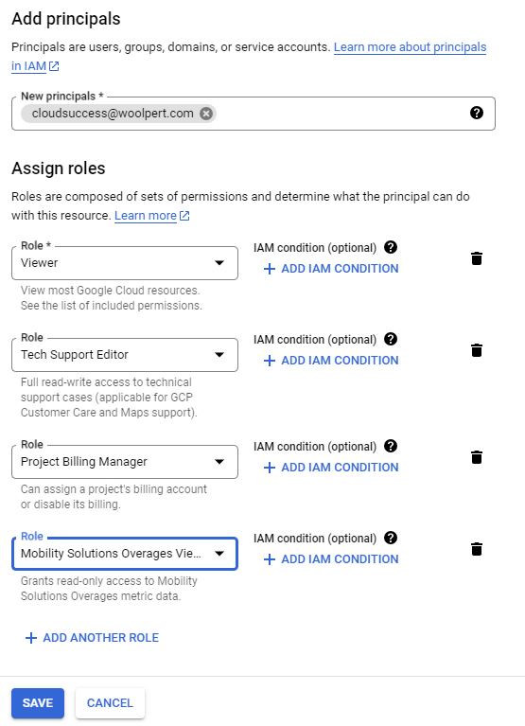Image resolution: width=525 pixels, height=726 pixels.
Task: Add IAM condition to Viewer role
Action: (x=331, y=269)
